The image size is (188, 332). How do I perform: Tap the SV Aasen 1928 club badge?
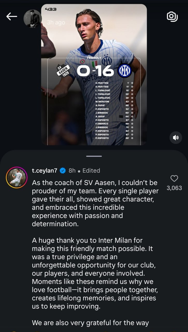[x=63, y=70]
